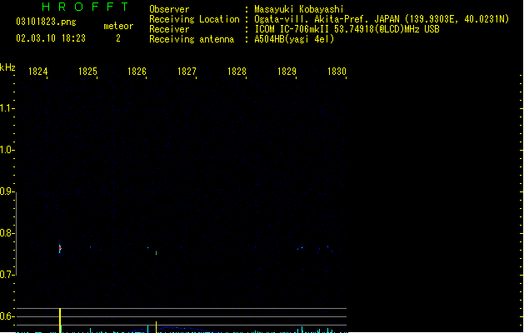Image resolution: width=524 pixels, height=333 pixels.
Task: Click the 0.6 frequency axis label
Action: 7,316
